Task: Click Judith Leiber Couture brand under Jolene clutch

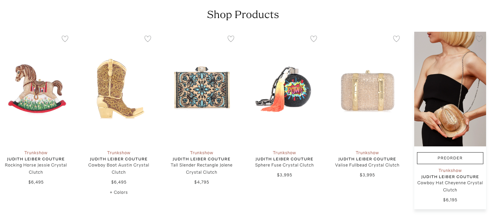Action: coord(201,159)
